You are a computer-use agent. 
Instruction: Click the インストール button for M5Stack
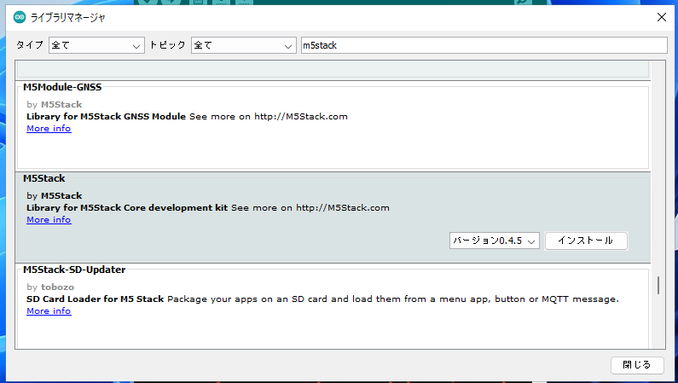[586, 241]
